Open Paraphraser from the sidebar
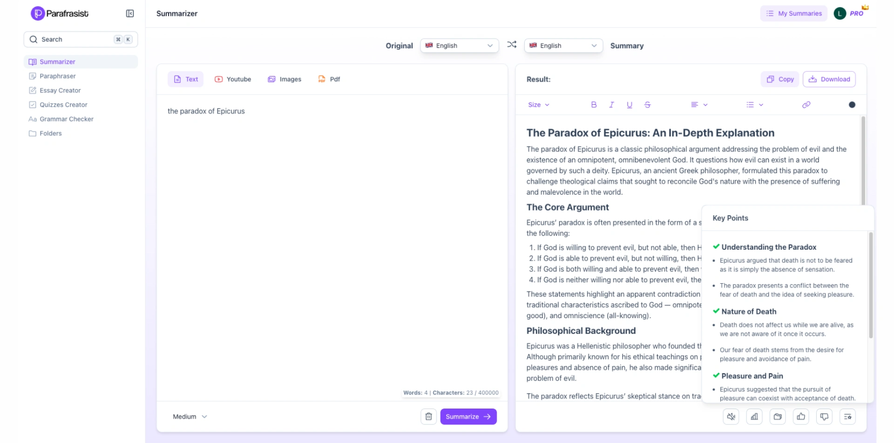The image size is (894, 443). [58, 76]
